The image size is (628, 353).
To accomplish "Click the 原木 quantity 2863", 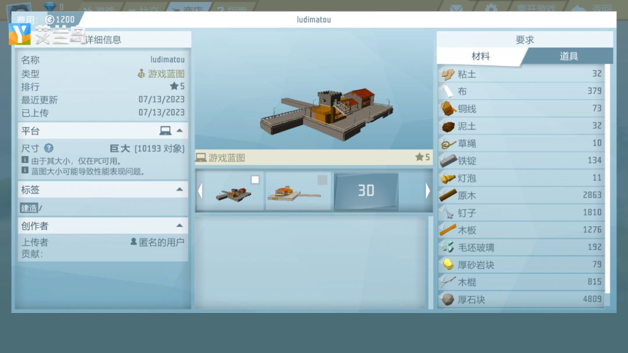I will coord(592,195).
